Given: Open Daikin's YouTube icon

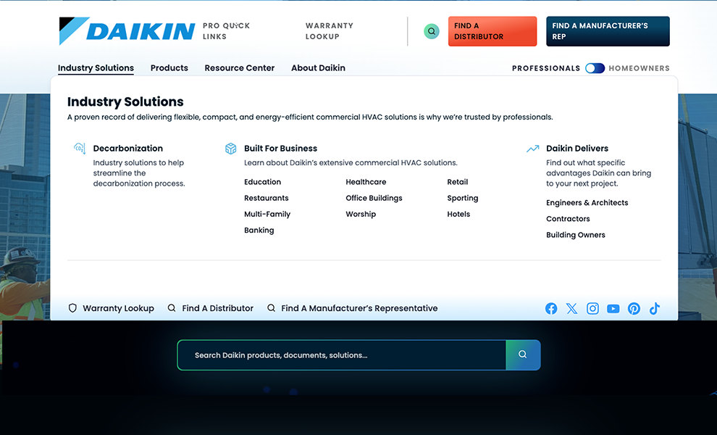Looking at the screenshot, I should click(613, 309).
